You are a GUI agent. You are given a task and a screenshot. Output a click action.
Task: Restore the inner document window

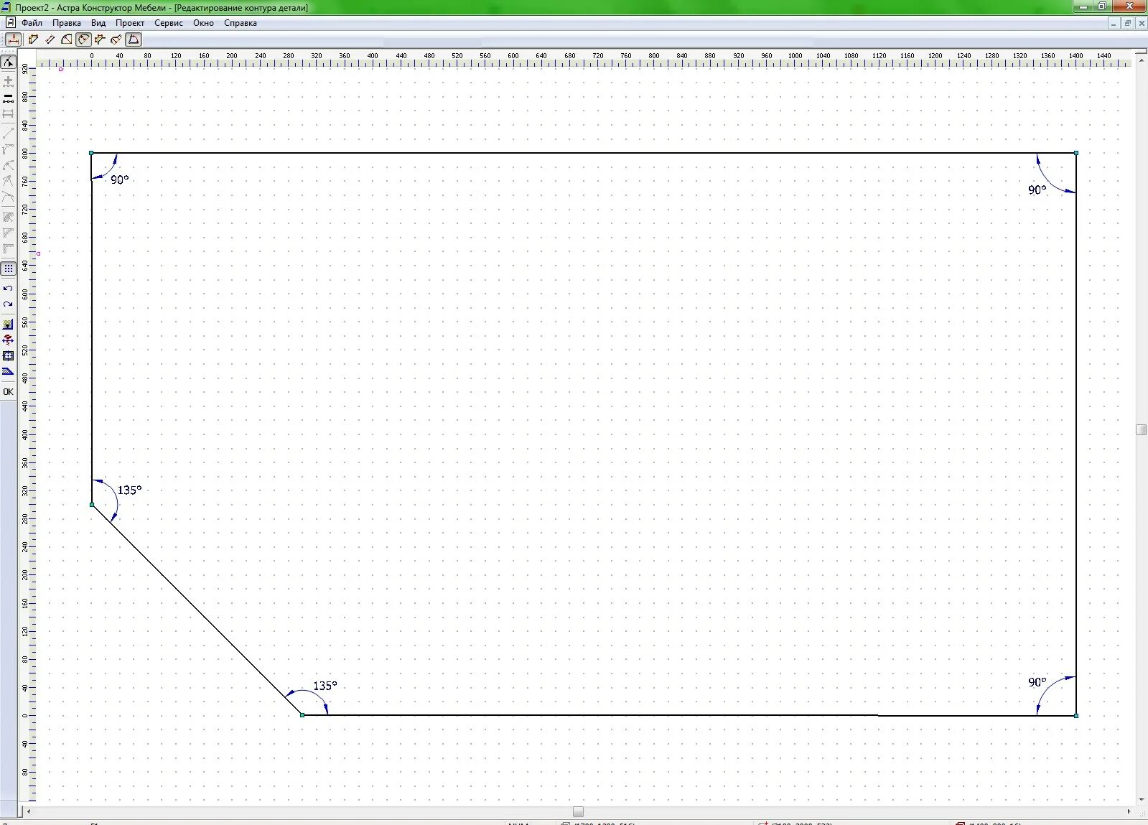1127,23
